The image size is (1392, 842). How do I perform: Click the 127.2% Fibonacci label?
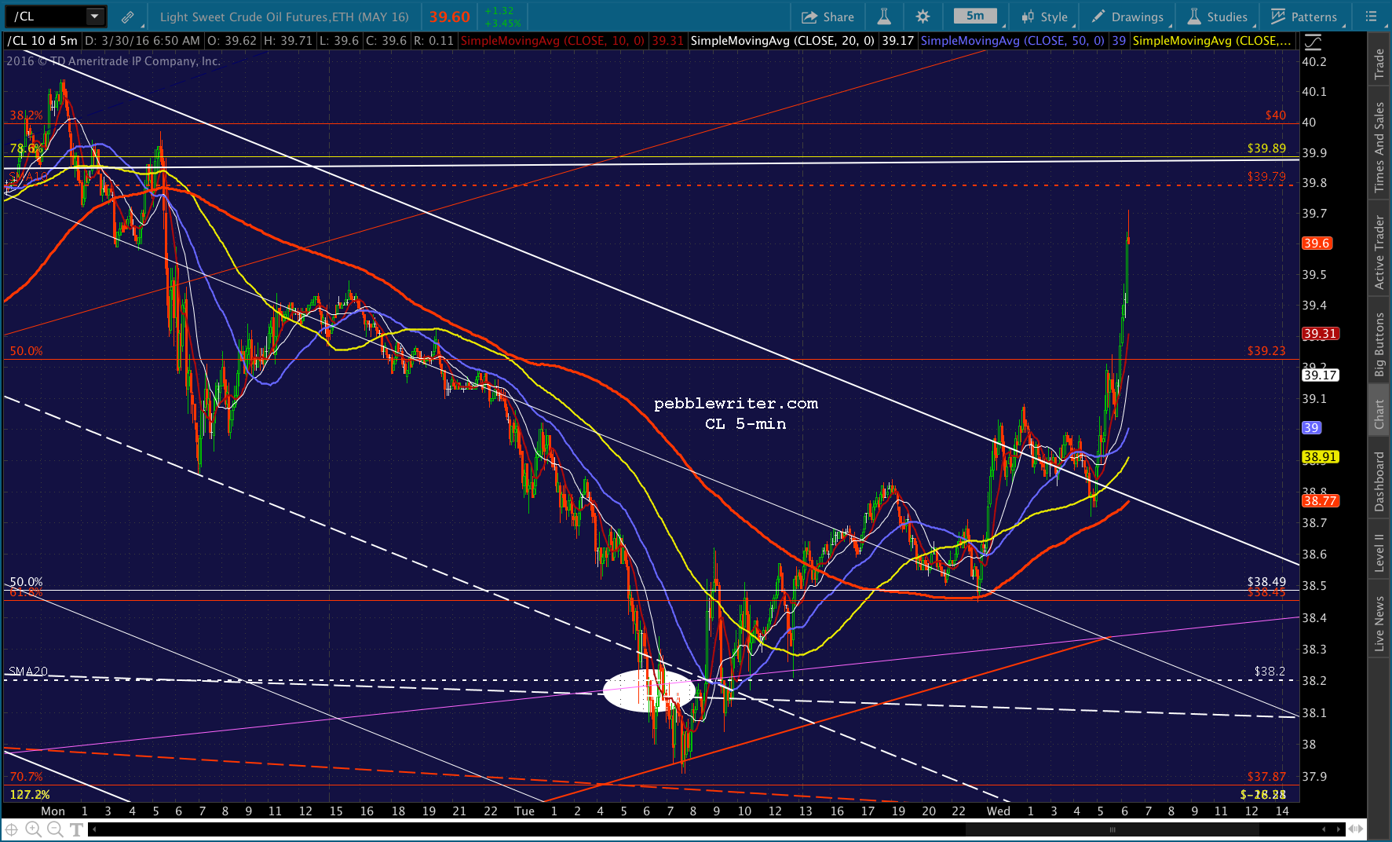tap(30, 795)
